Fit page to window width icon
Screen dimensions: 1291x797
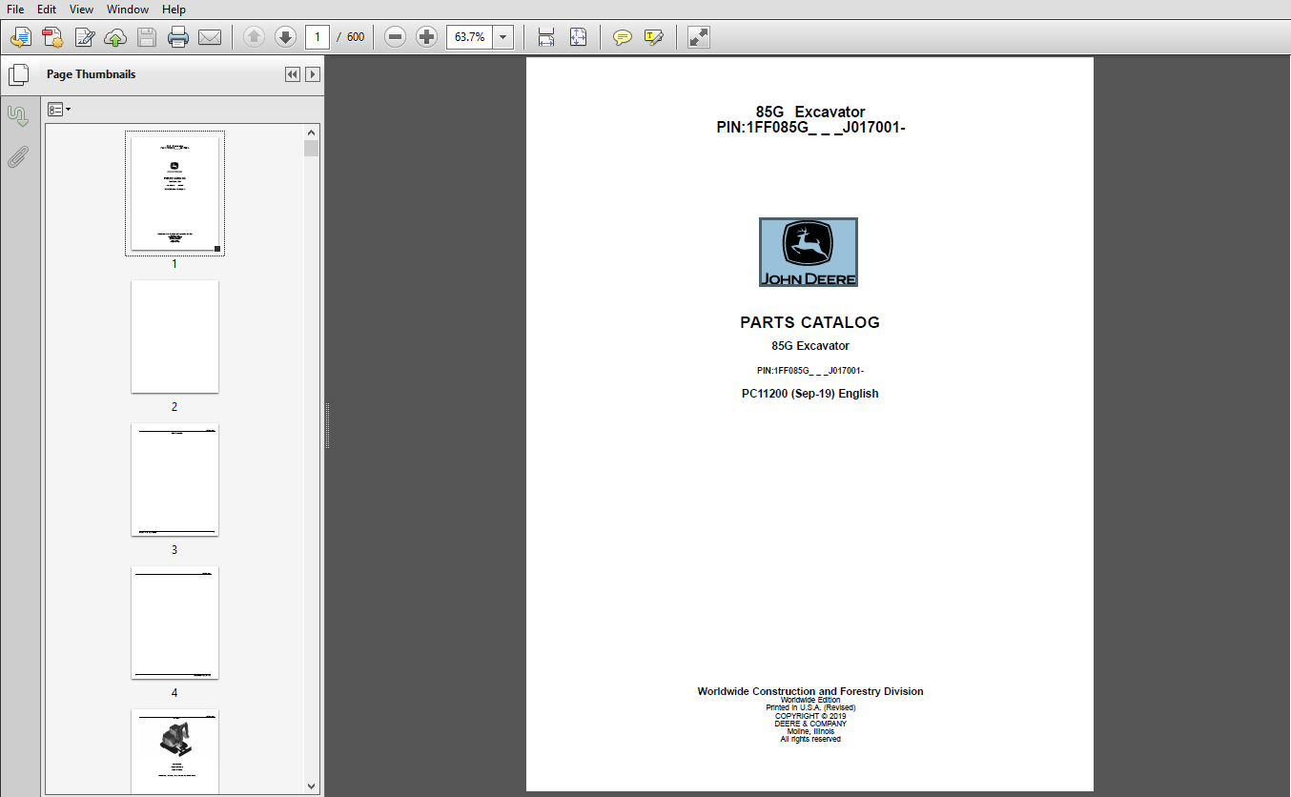pos(546,37)
